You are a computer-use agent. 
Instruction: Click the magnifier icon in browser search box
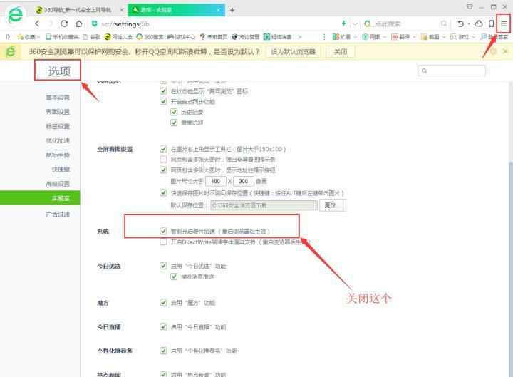tap(444, 24)
